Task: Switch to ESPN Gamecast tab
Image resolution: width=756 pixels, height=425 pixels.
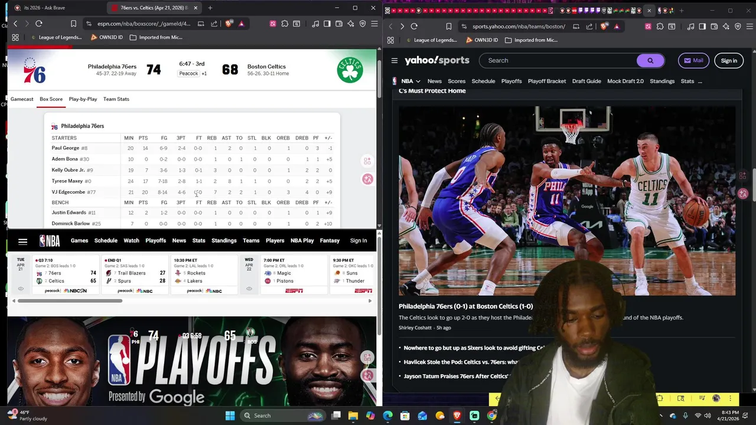Action: 22,99
